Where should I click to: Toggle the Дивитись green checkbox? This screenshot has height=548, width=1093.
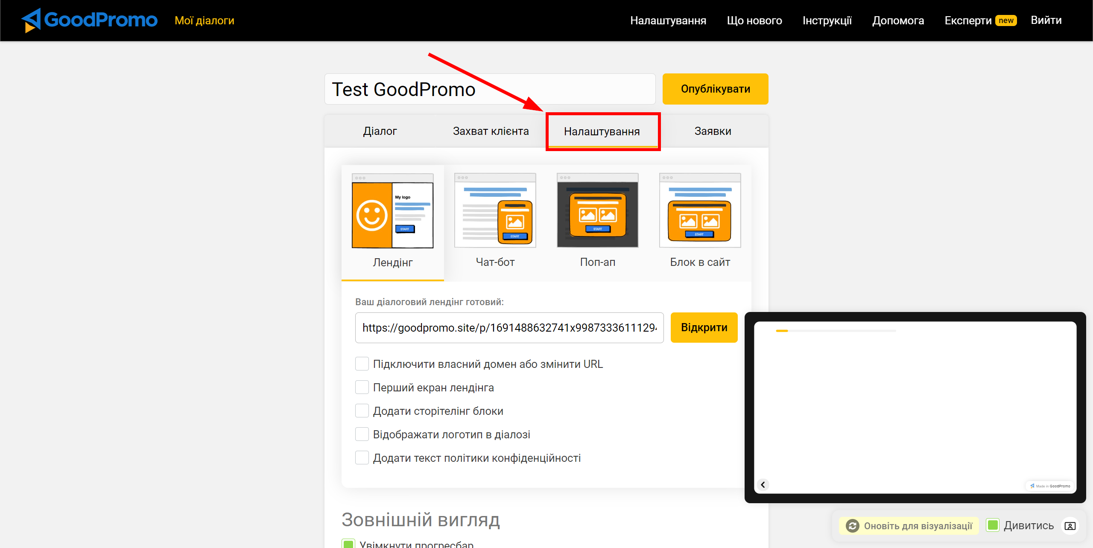pos(993,525)
